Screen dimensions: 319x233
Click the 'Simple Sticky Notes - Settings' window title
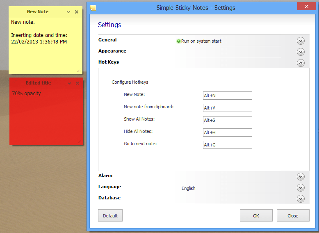pyautogui.click(x=196, y=8)
